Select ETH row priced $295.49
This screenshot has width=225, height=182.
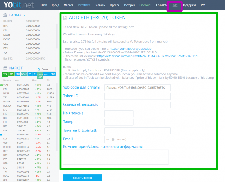point(29,130)
